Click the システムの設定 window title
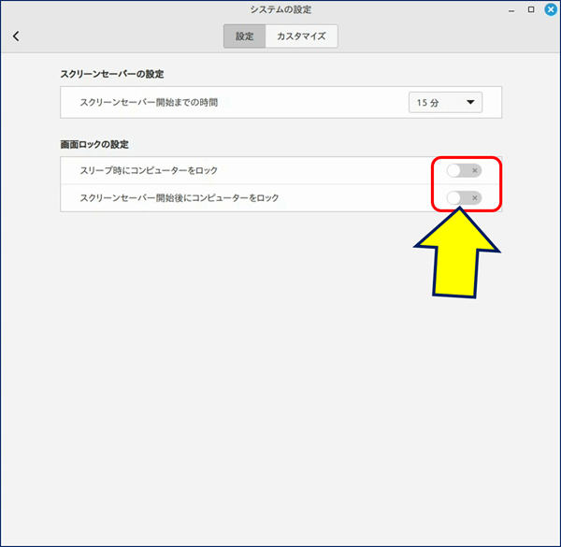Viewport: 561px width, 547px height. pos(280,9)
